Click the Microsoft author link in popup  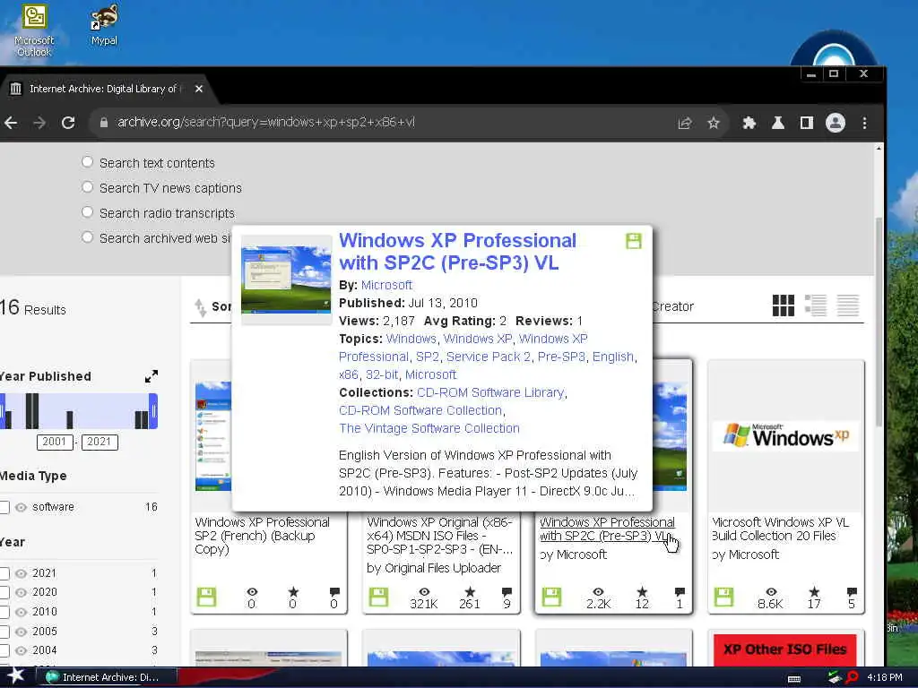pos(386,285)
